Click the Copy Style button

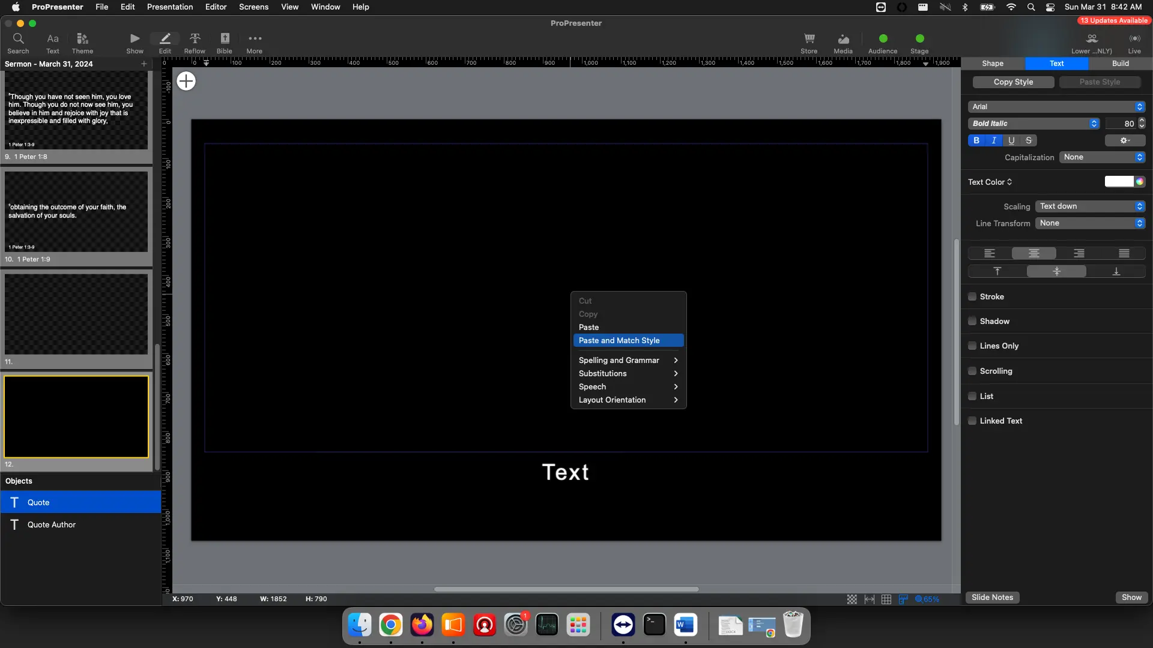pos(1013,82)
